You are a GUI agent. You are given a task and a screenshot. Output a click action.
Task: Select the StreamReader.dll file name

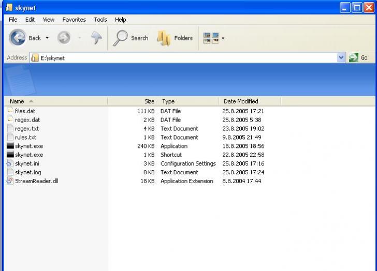[x=37, y=181]
